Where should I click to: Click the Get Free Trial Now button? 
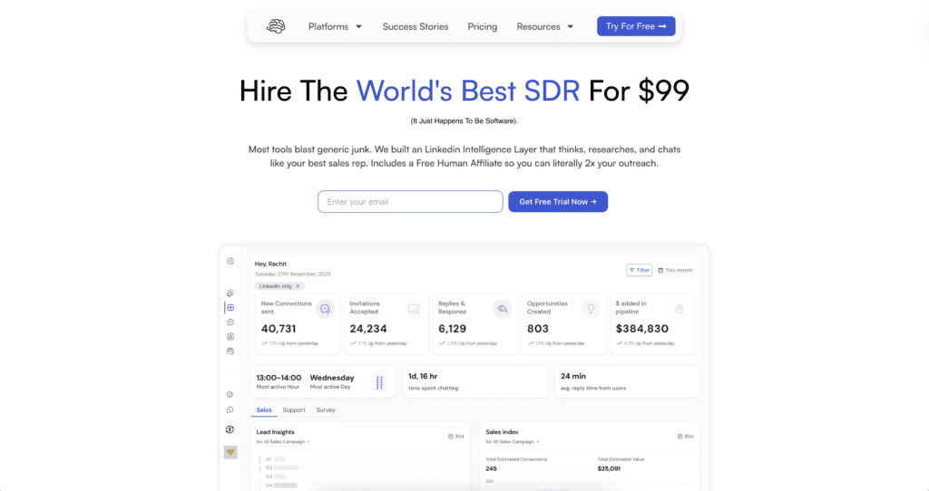(557, 202)
